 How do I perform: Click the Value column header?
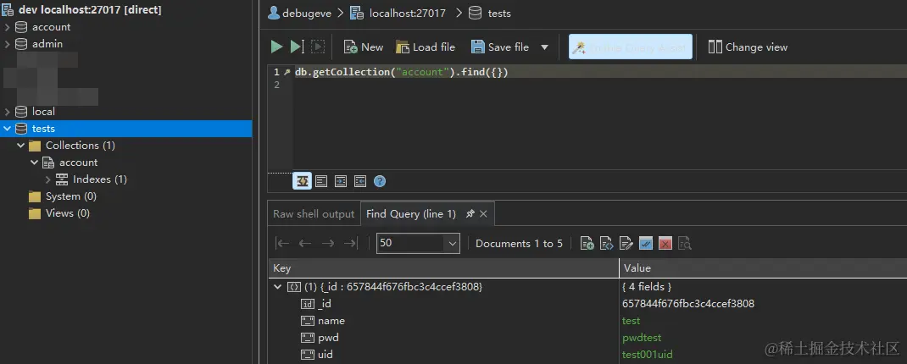763,268
